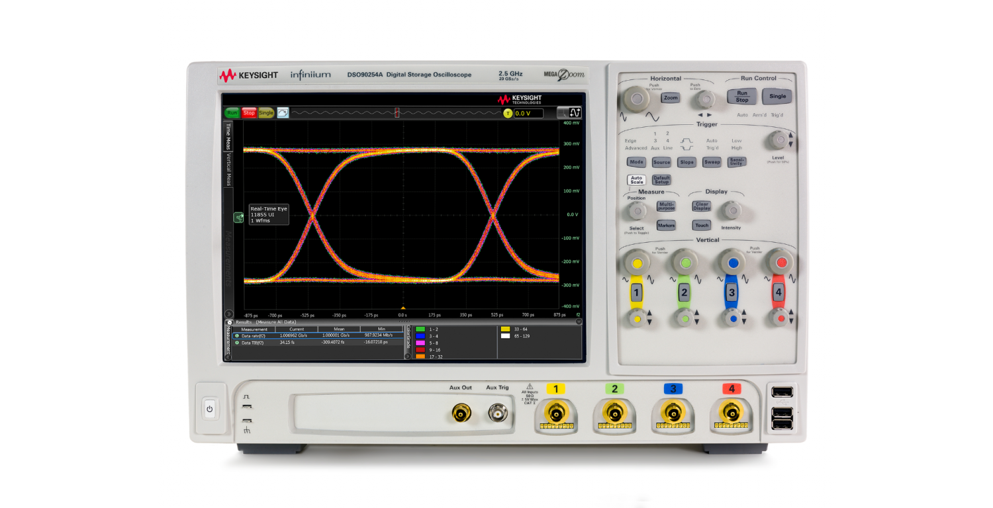Screen dimensions: 993x508
Task: Click the trigger Mode key
Action: click(637, 162)
